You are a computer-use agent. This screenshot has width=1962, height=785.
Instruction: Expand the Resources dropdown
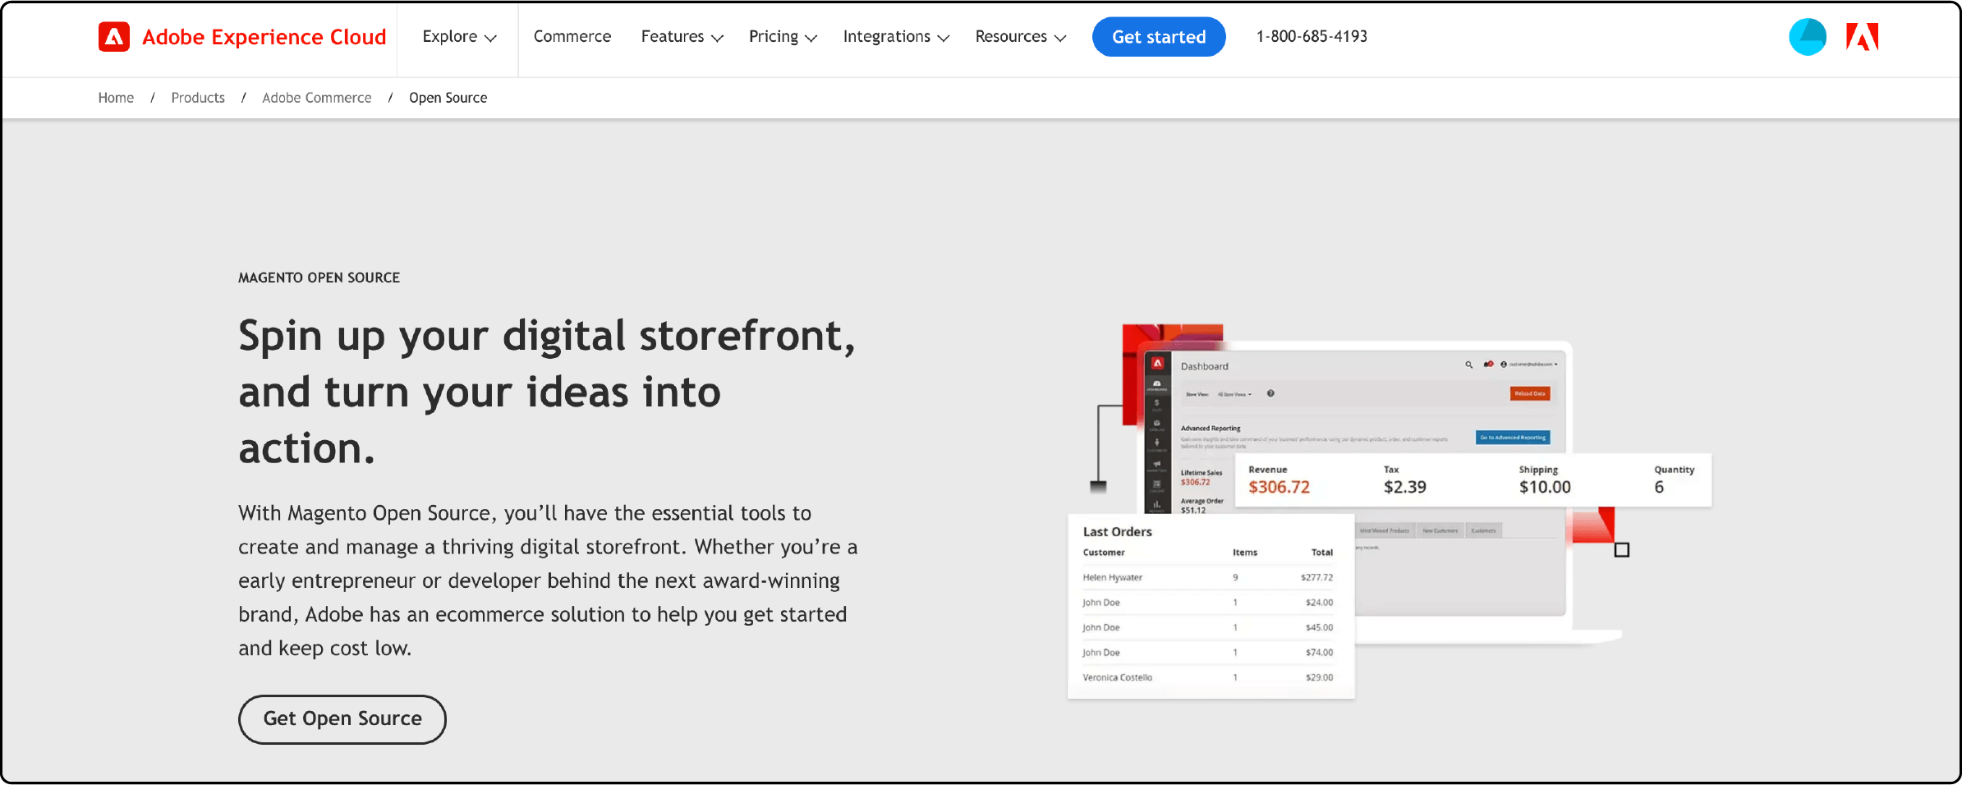(x=1021, y=37)
